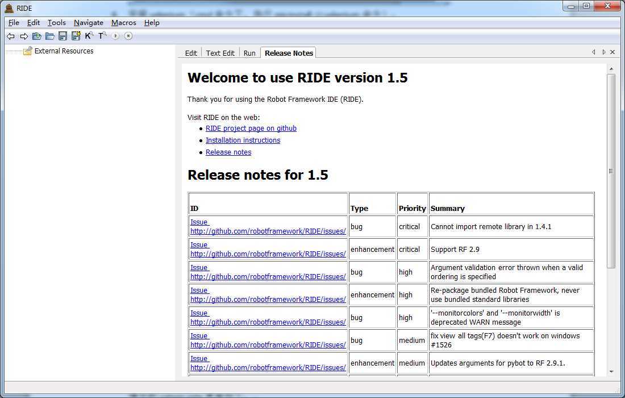Open the Macros menu
The image size is (625, 398).
[123, 23]
